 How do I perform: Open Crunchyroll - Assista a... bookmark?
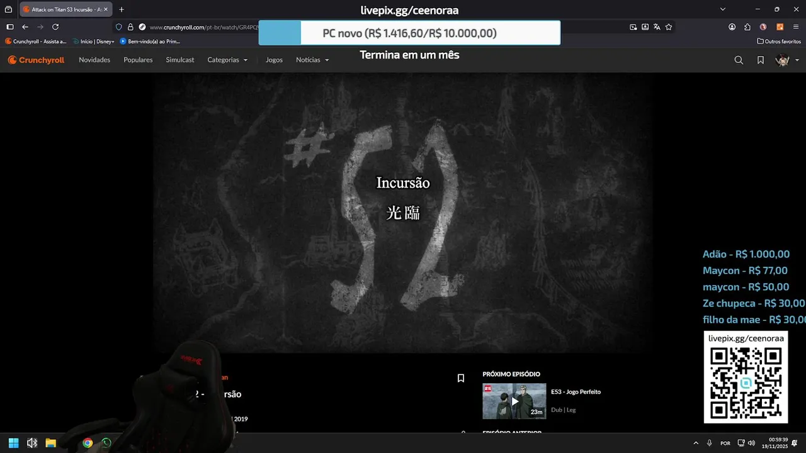point(36,42)
